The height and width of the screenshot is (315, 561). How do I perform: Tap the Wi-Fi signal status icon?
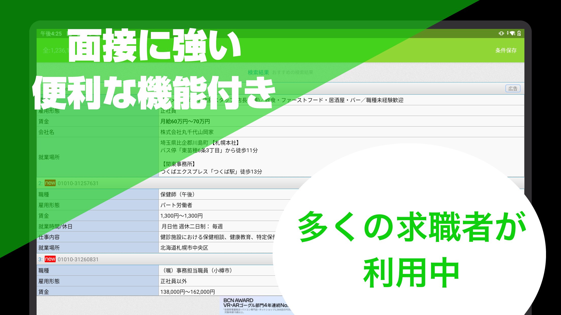512,33
